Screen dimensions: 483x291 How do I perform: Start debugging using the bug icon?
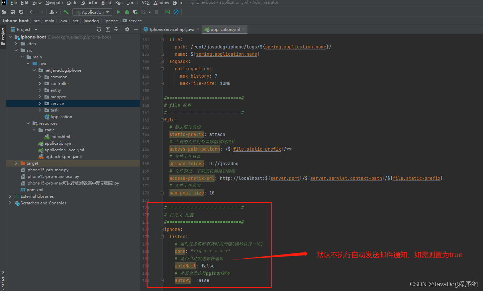(x=127, y=12)
